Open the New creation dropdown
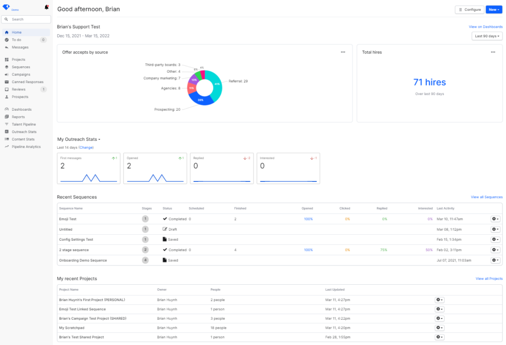Screen dimensions: 506x345 (x=493, y=9)
